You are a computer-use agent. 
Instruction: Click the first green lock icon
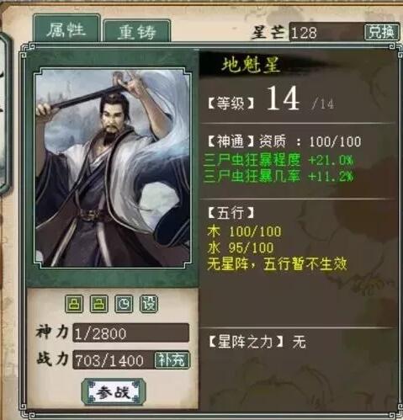[74, 304]
